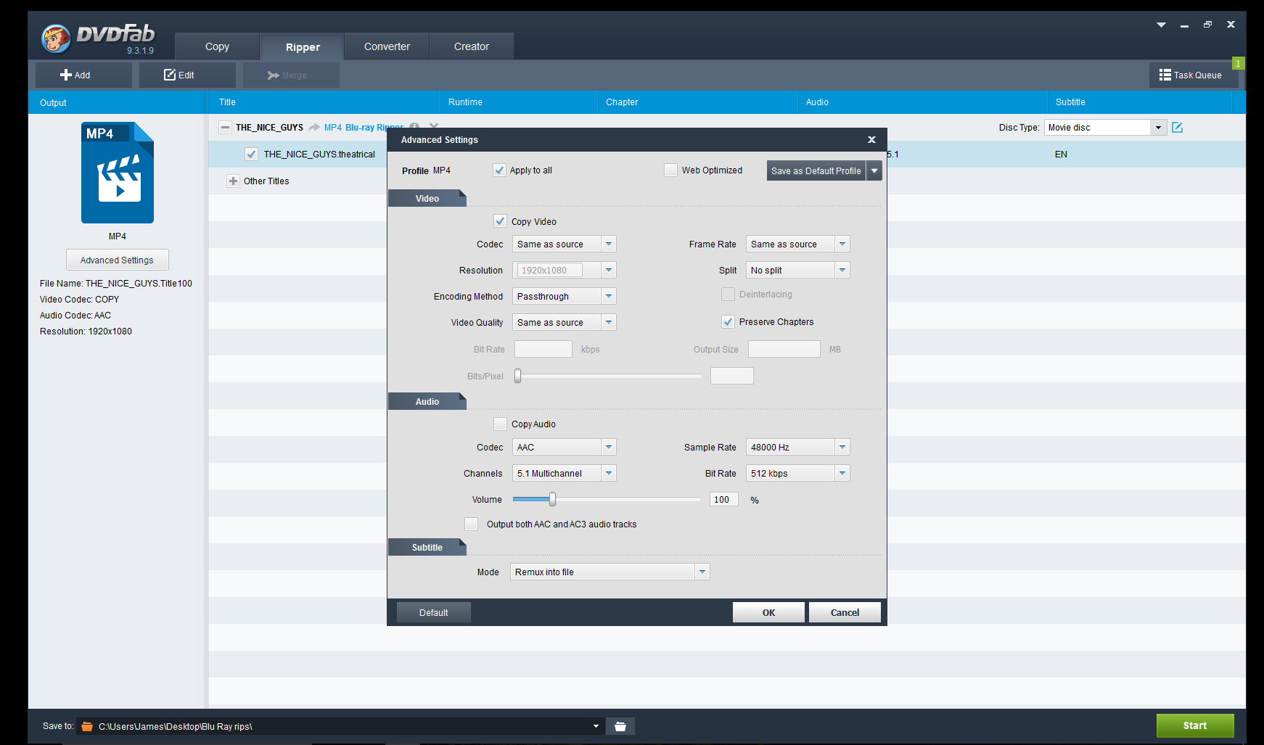Open the video Codec dropdown
Screen dimensions: 1264x745
(564, 244)
